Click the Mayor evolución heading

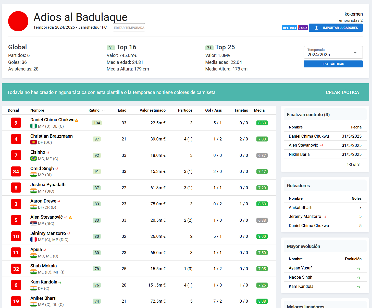(303, 246)
